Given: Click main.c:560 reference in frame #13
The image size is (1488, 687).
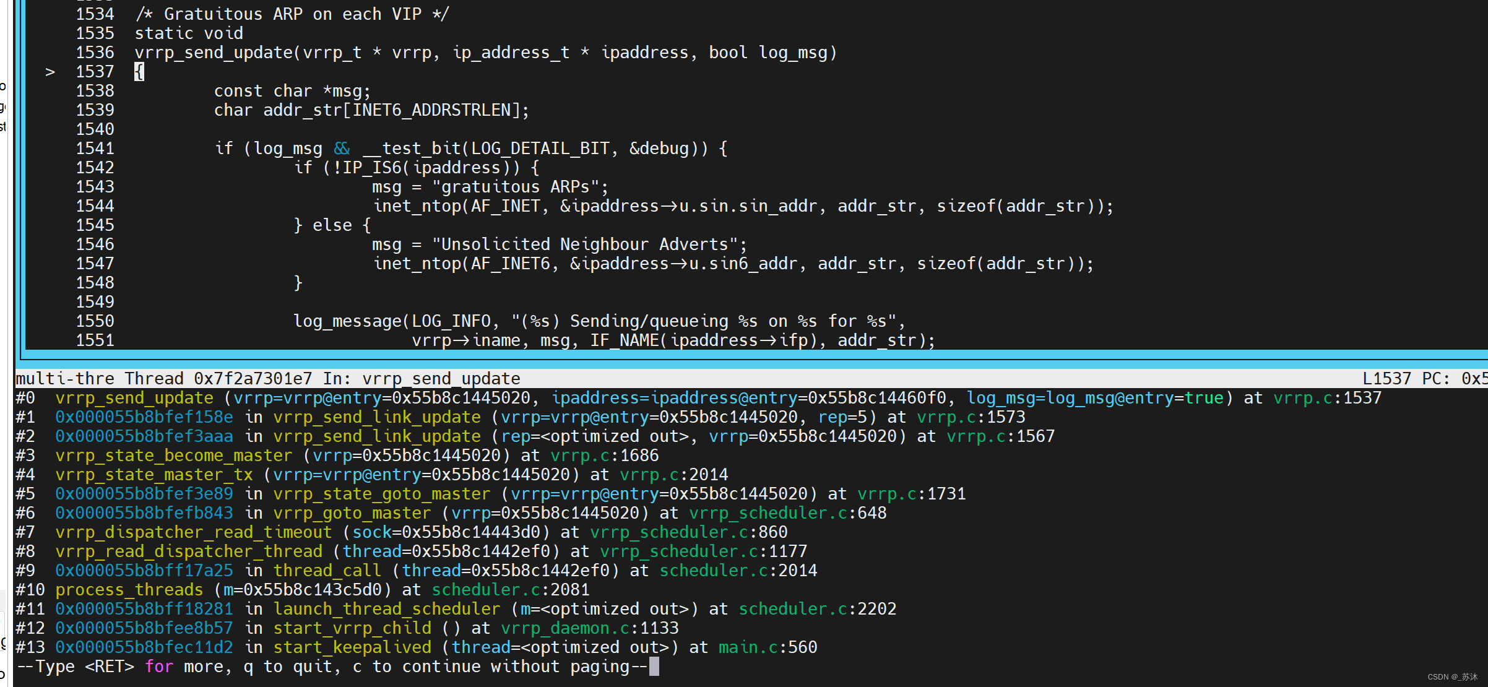Looking at the screenshot, I should click(x=768, y=647).
